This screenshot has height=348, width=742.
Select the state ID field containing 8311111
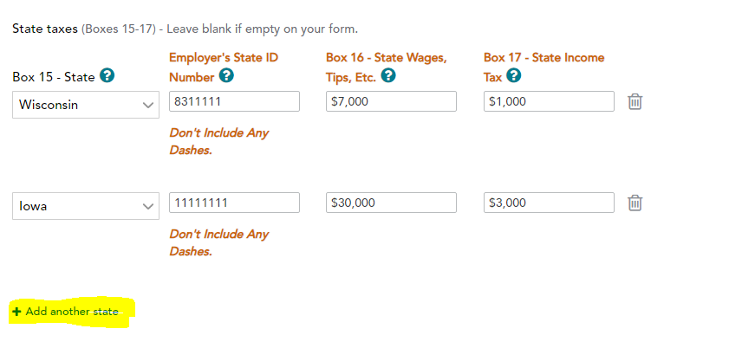pos(234,101)
